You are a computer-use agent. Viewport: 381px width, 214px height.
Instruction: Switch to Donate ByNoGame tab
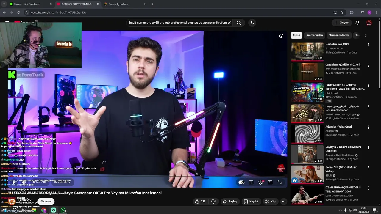125,4
